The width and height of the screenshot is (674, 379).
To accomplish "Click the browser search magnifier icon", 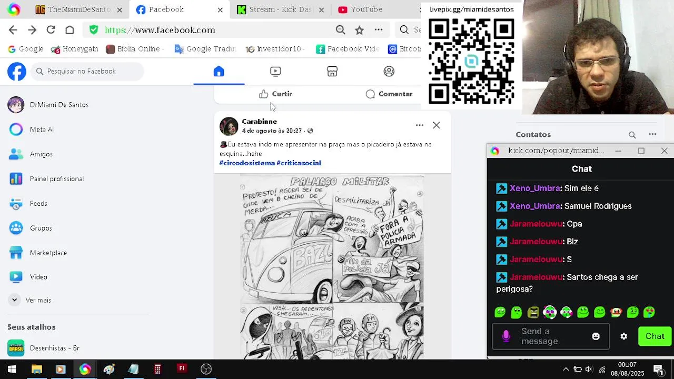I will click(x=404, y=30).
